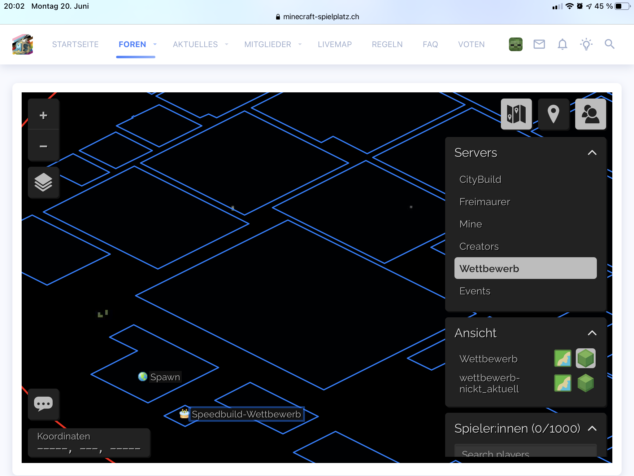Viewport: 634px width, 476px height.
Task: Open the map chat bubble
Action: (x=43, y=404)
